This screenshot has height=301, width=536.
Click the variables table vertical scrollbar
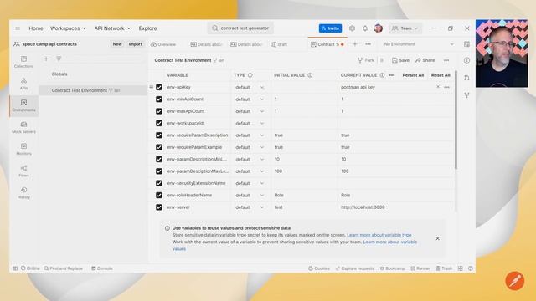[x=456, y=120]
